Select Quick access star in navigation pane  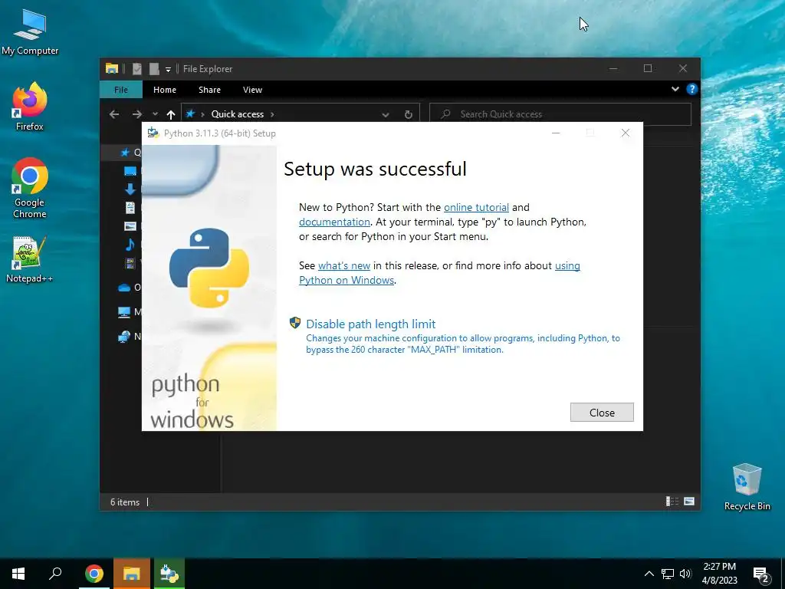pos(125,153)
